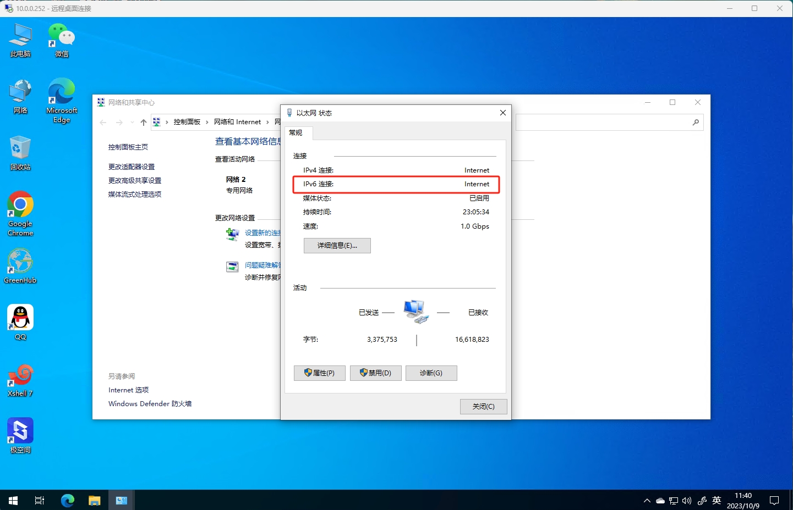Image resolution: width=793 pixels, height=510 pixels.
Task: Expand hidden tray icons with the chevron
Action: click(647, 500)
